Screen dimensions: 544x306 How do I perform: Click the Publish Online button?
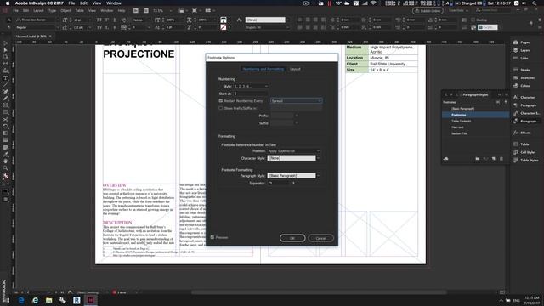[x=428, y=11]
